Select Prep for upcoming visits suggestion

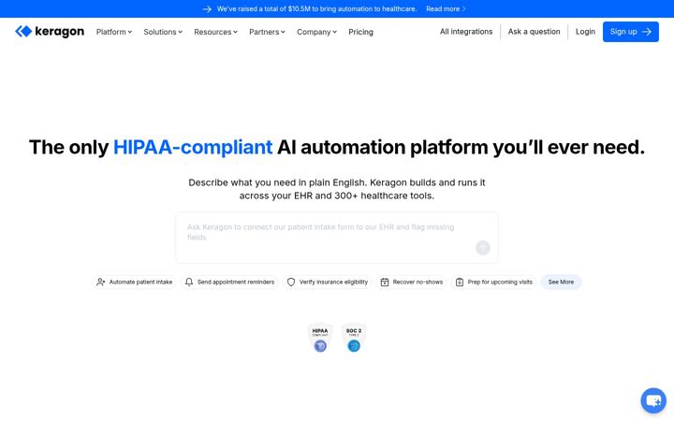(494, 283)
